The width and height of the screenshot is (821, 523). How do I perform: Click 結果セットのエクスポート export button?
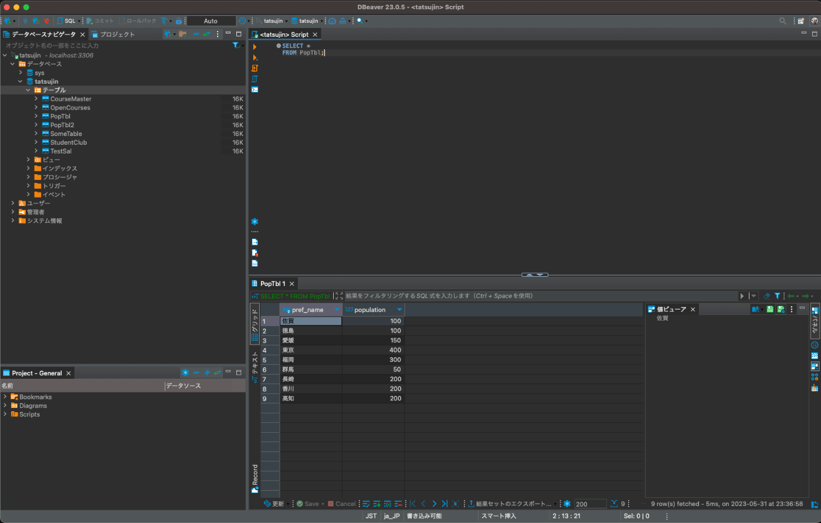pyautogui.click(x=509, y=504)
